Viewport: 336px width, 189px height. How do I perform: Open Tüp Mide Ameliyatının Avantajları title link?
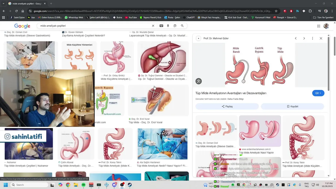click(231, 93)
